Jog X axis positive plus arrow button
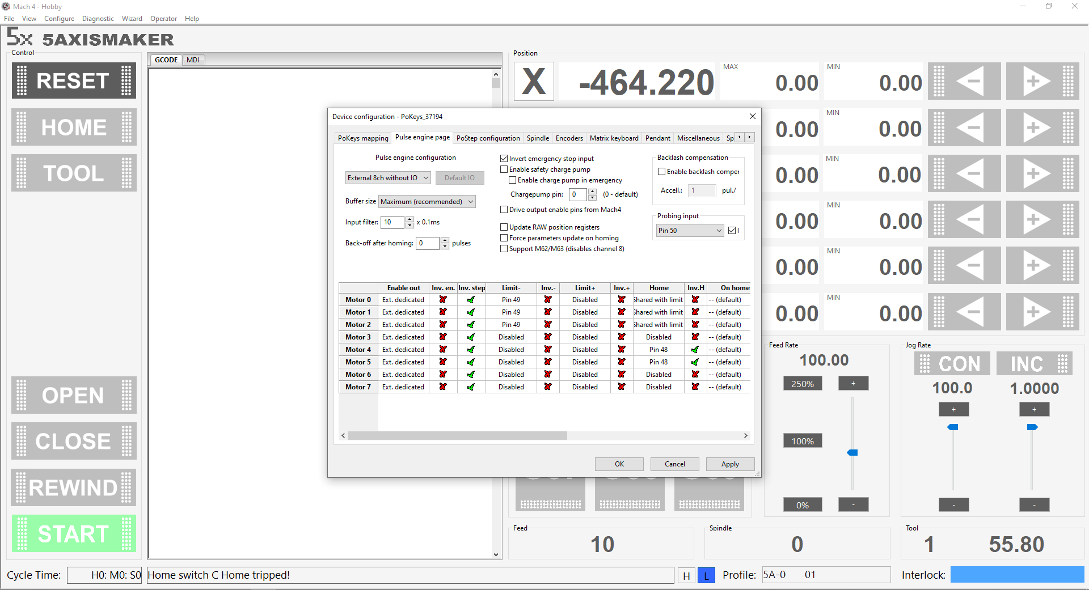This screenshot has width=1089, height=590. pyautogui.click(x=1042, y=81)
